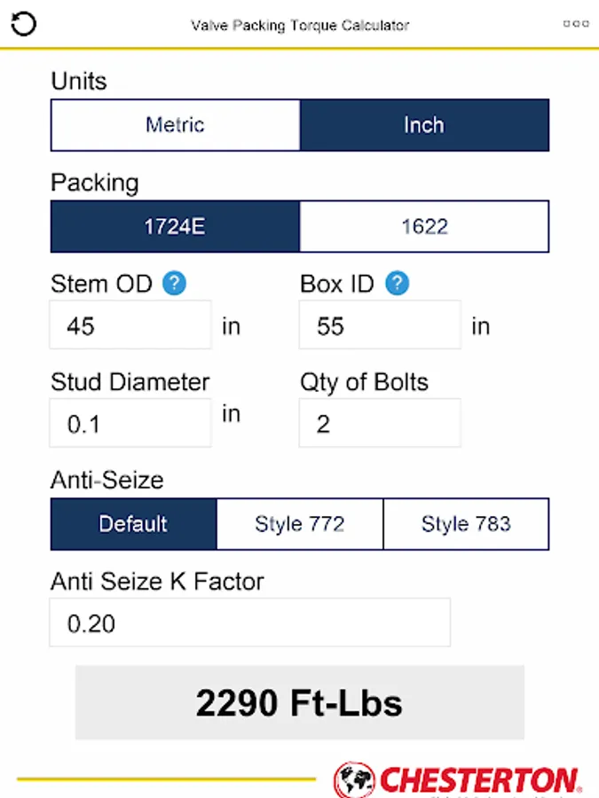Click the Chesterton globe logo
The width and height of the screenshot is (599, 798).
click(x=355, y=780)
